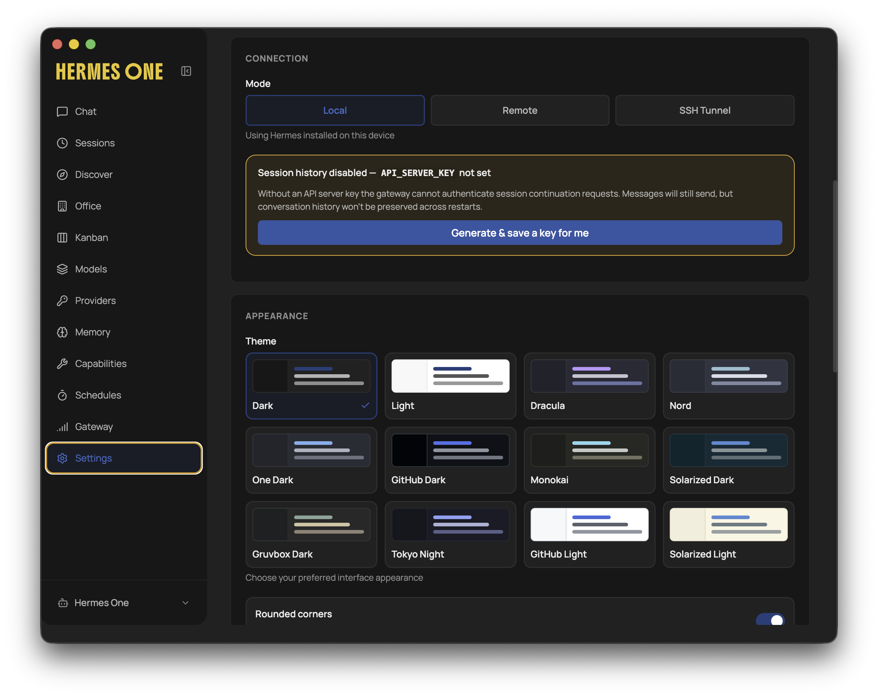Select the Monokai theme
This screenshot has height=697, width=878.
click(589, 460)
